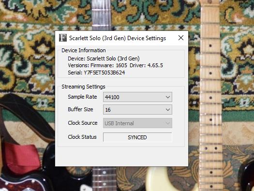Screen dimensions: 254x191
Task: Click the Streaming Settings group heading
Action: pos(83,87)
